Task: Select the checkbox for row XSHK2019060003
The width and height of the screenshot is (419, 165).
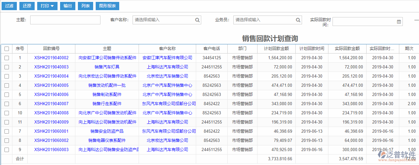Action: pyautogui.click(x=7, y=150)
